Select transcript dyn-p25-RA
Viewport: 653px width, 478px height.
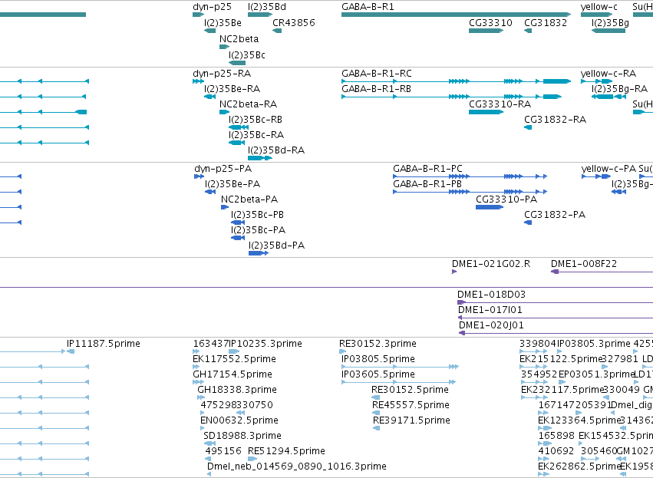pos(222,74)
